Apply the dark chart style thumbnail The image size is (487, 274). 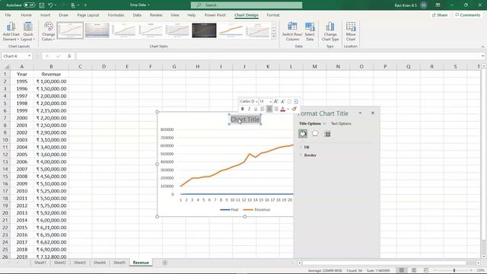[x=204, y=30]
